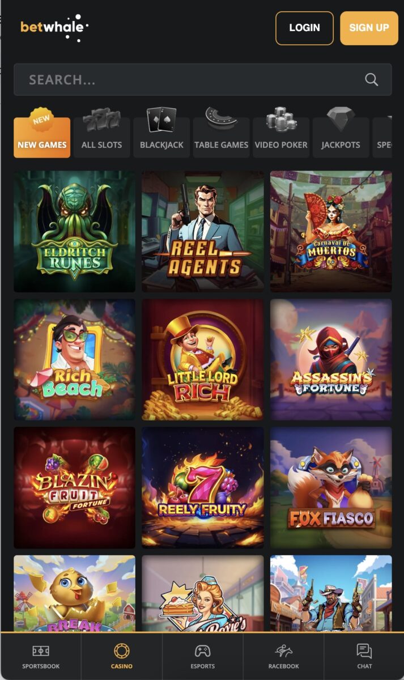Select the Casino chip icon

point(122,651)
